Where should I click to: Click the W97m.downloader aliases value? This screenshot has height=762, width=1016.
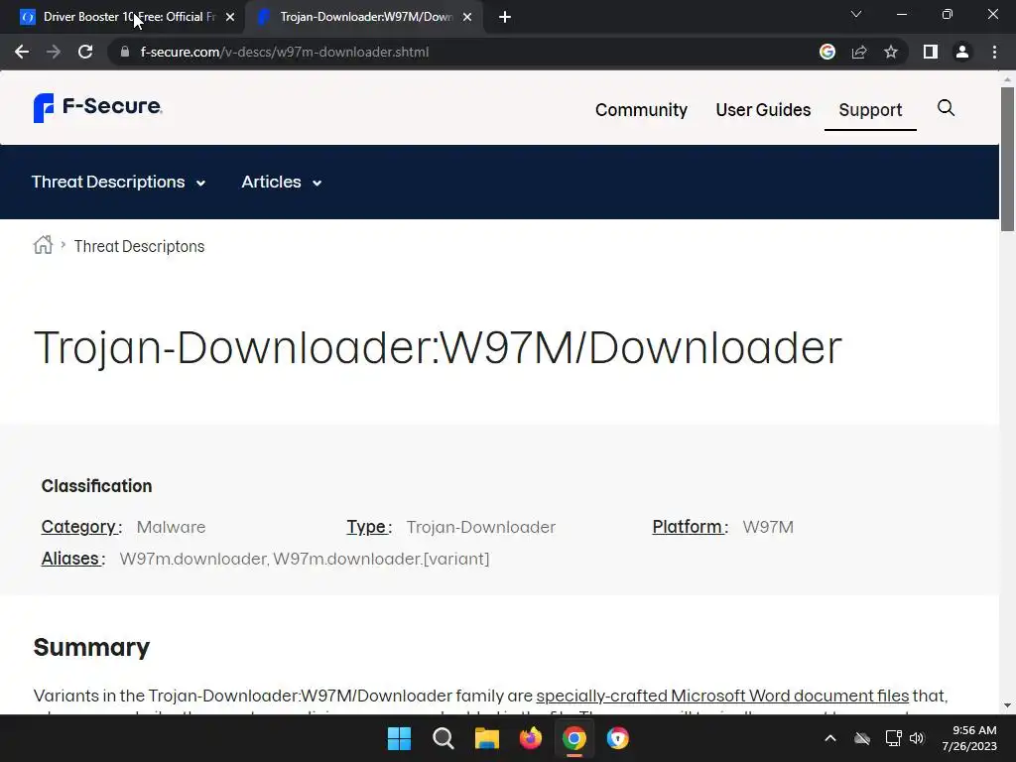tap(305, 560)
